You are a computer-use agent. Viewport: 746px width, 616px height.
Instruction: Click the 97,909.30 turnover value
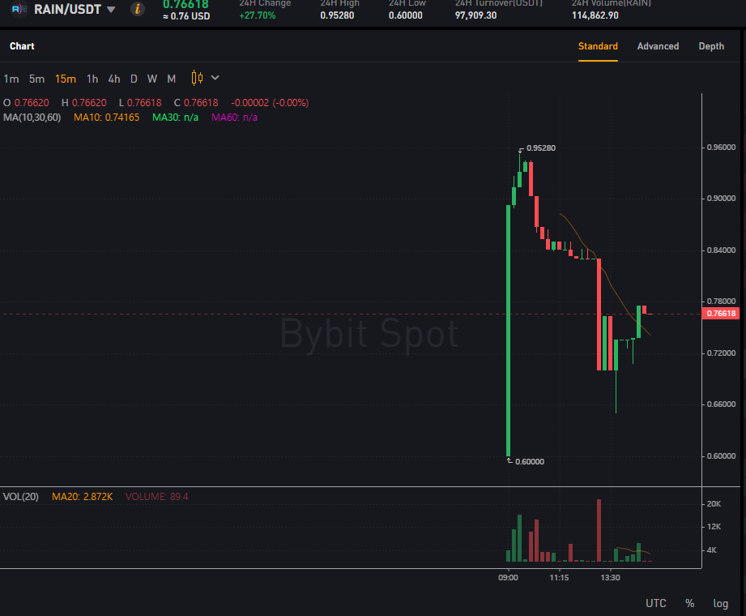[x=475, y=15]
